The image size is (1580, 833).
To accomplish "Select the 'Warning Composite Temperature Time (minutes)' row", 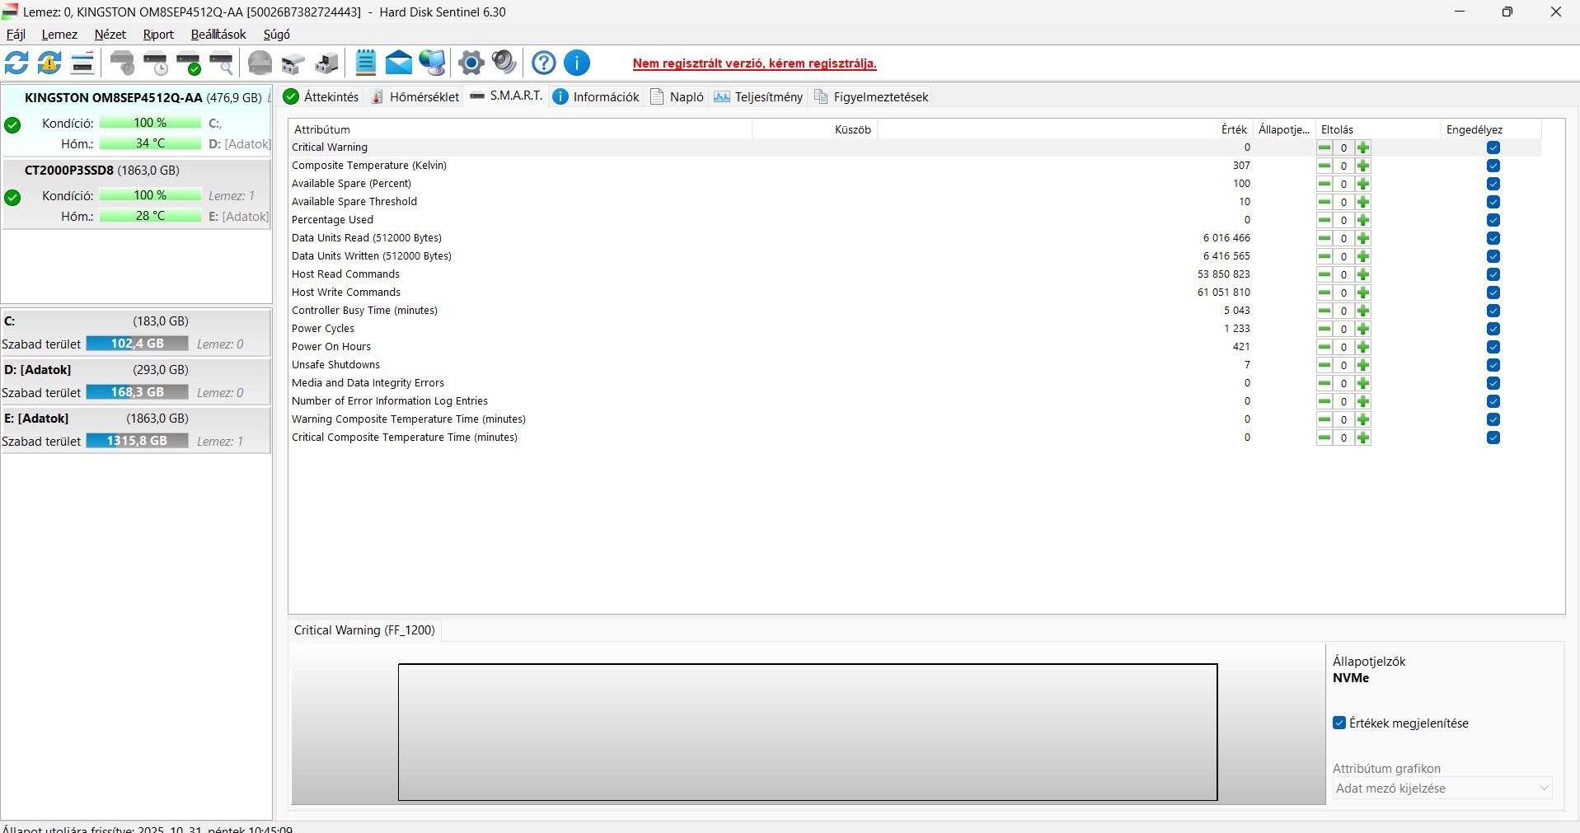I will pyautogui.click(x=915, y=419).
